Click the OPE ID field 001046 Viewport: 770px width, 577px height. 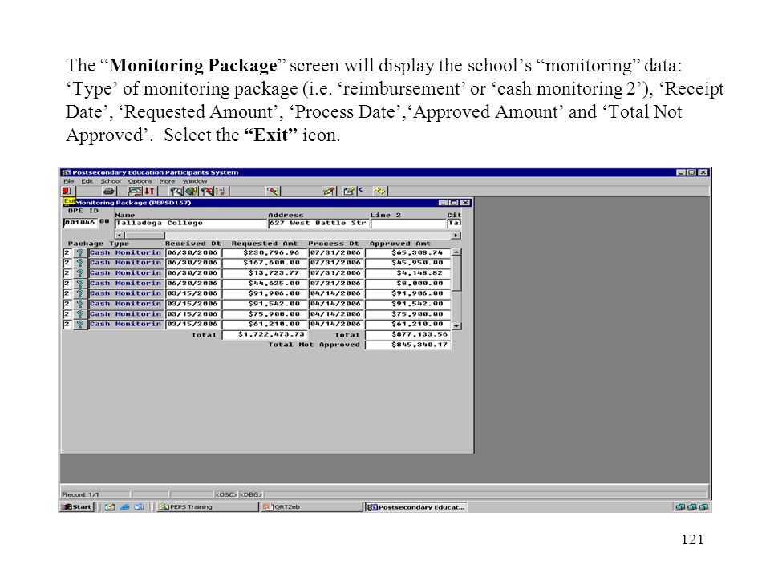click(80, 224)
